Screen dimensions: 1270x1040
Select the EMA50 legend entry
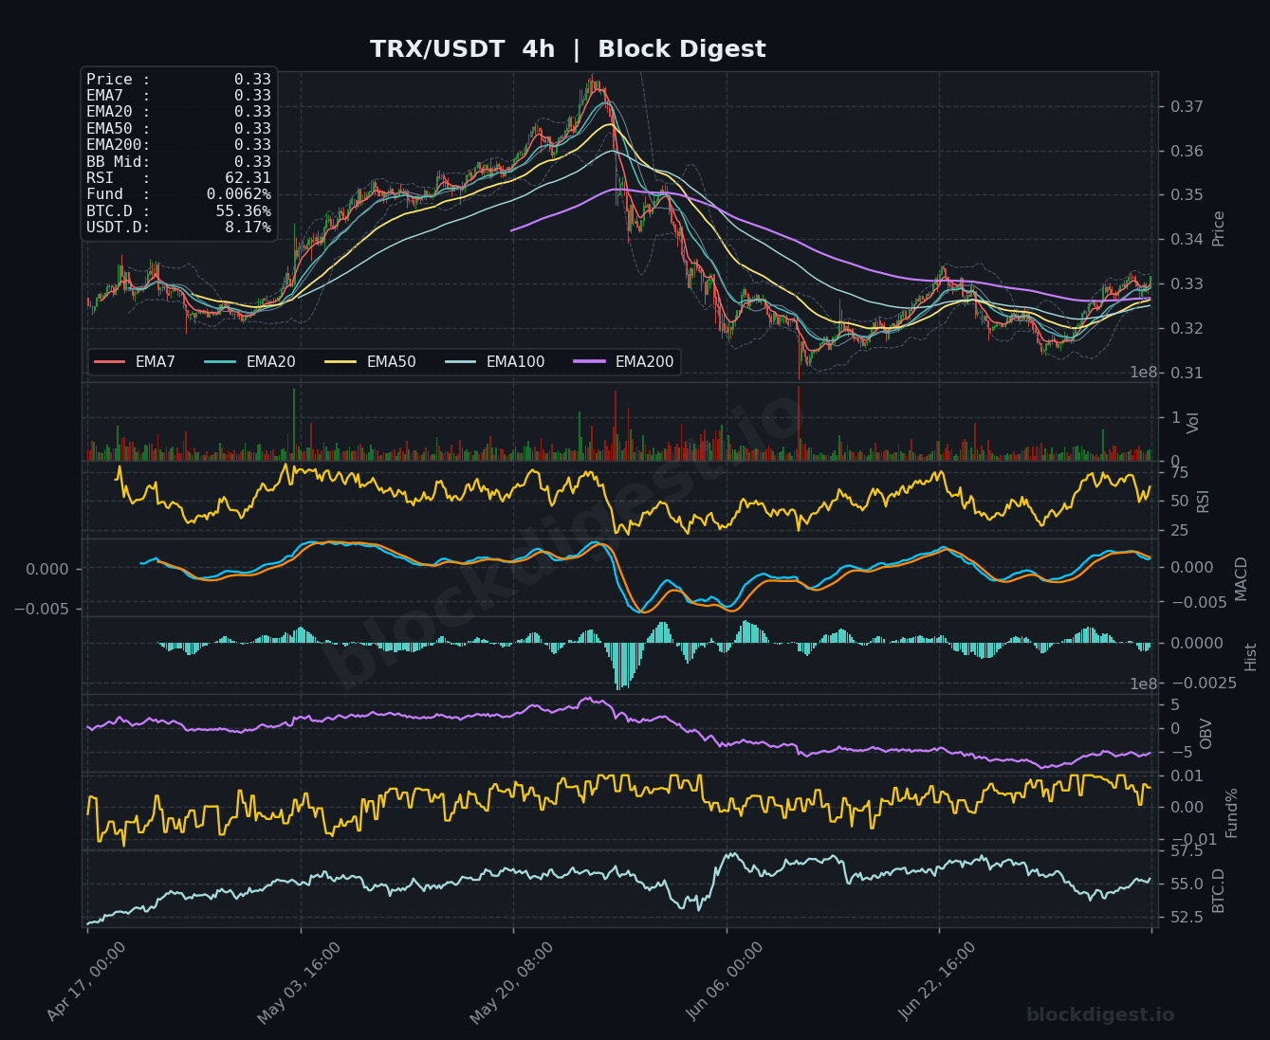pyautogui.click(x=371, y=361)
